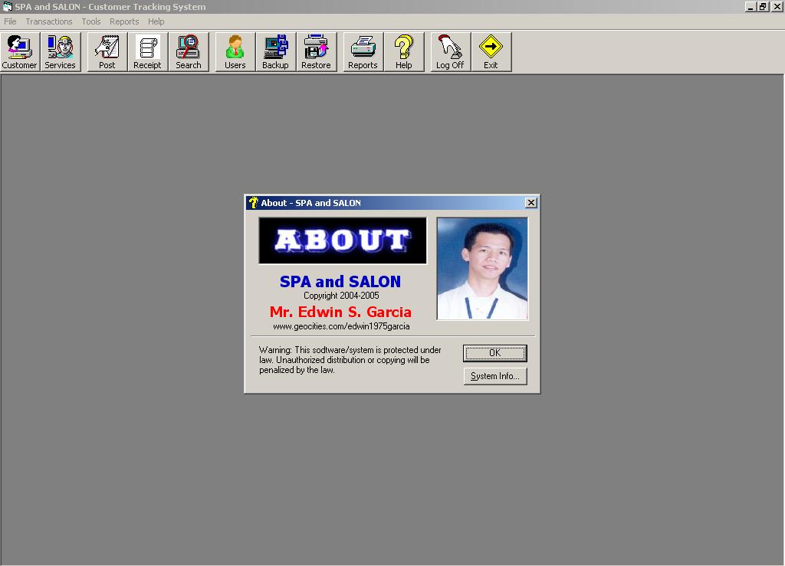Viewport: 785px width, 566px height.
Task: Open the Transactions menu
Action: (x=49, y=21)
